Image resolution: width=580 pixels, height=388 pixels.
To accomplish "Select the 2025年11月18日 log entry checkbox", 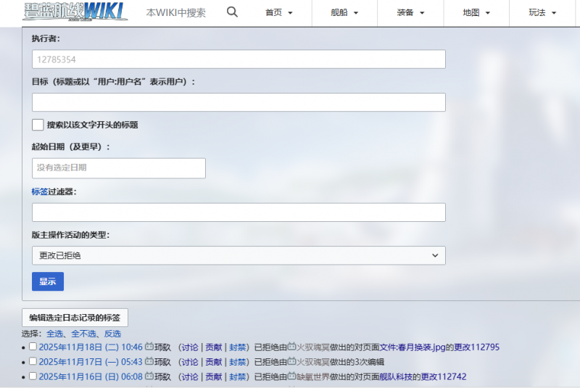I will point(33,347).
